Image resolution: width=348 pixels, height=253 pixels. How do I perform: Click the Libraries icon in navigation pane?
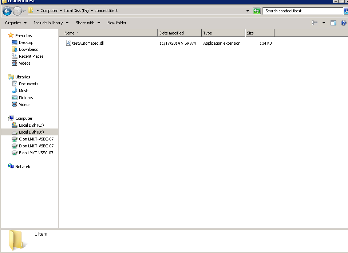coord(11,77)
